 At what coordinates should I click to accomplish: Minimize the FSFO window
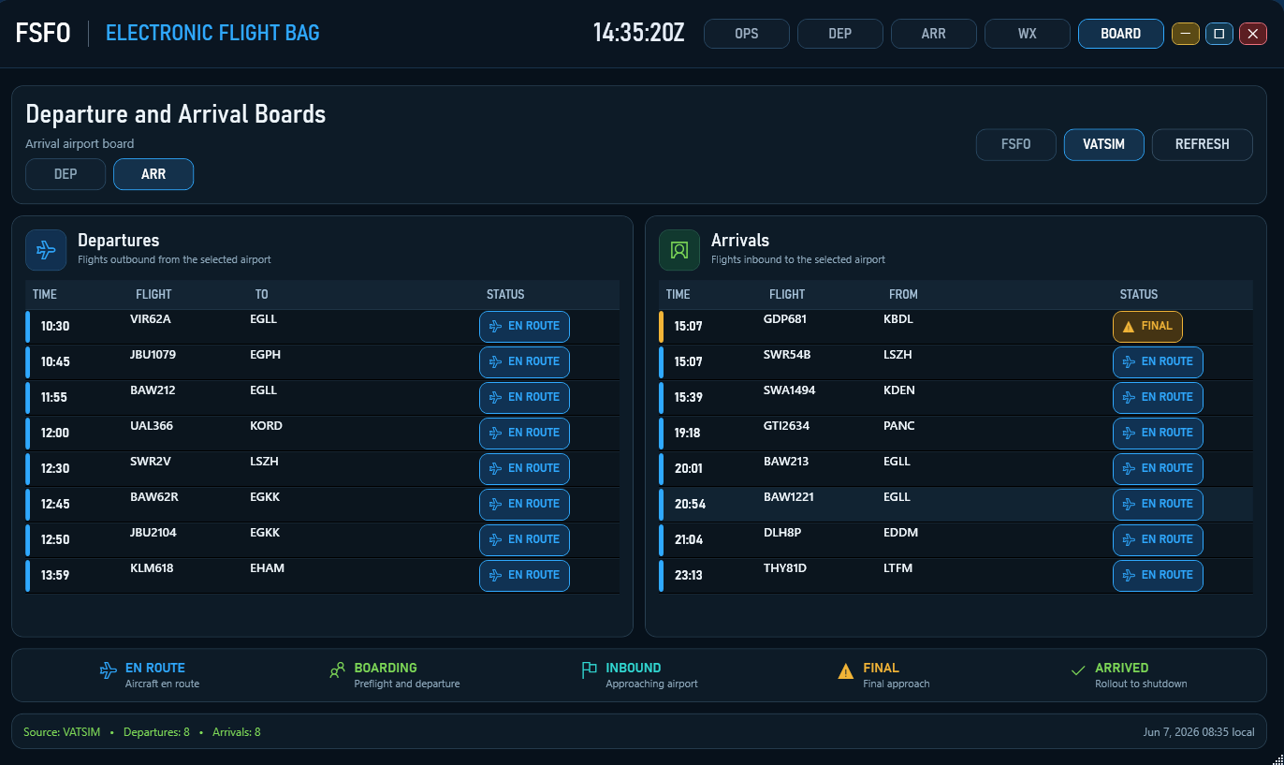1186,34
